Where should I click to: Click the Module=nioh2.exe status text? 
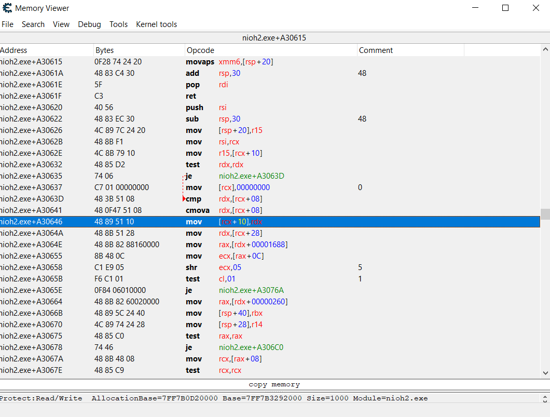(x=390, y=398)
